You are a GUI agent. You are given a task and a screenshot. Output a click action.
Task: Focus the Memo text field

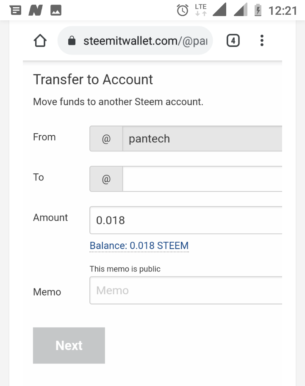[186, 290]
